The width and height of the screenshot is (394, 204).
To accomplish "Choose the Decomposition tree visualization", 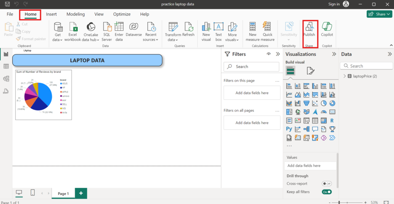I will (306, 129).
